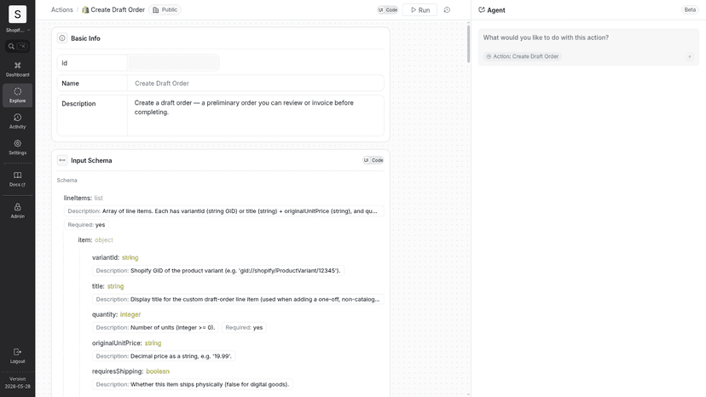Image resolution: width=706 pixels, height=397 pixels.
Task: Open the Docs link in sidebar
Action: pos(18,179)
